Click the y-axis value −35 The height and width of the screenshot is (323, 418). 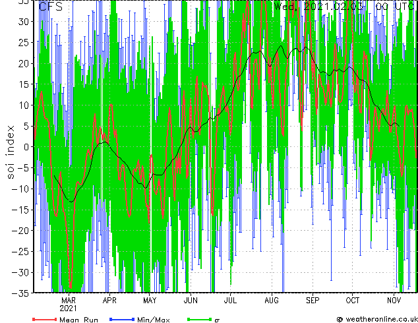pyautogui.click(x=22, y=293)
